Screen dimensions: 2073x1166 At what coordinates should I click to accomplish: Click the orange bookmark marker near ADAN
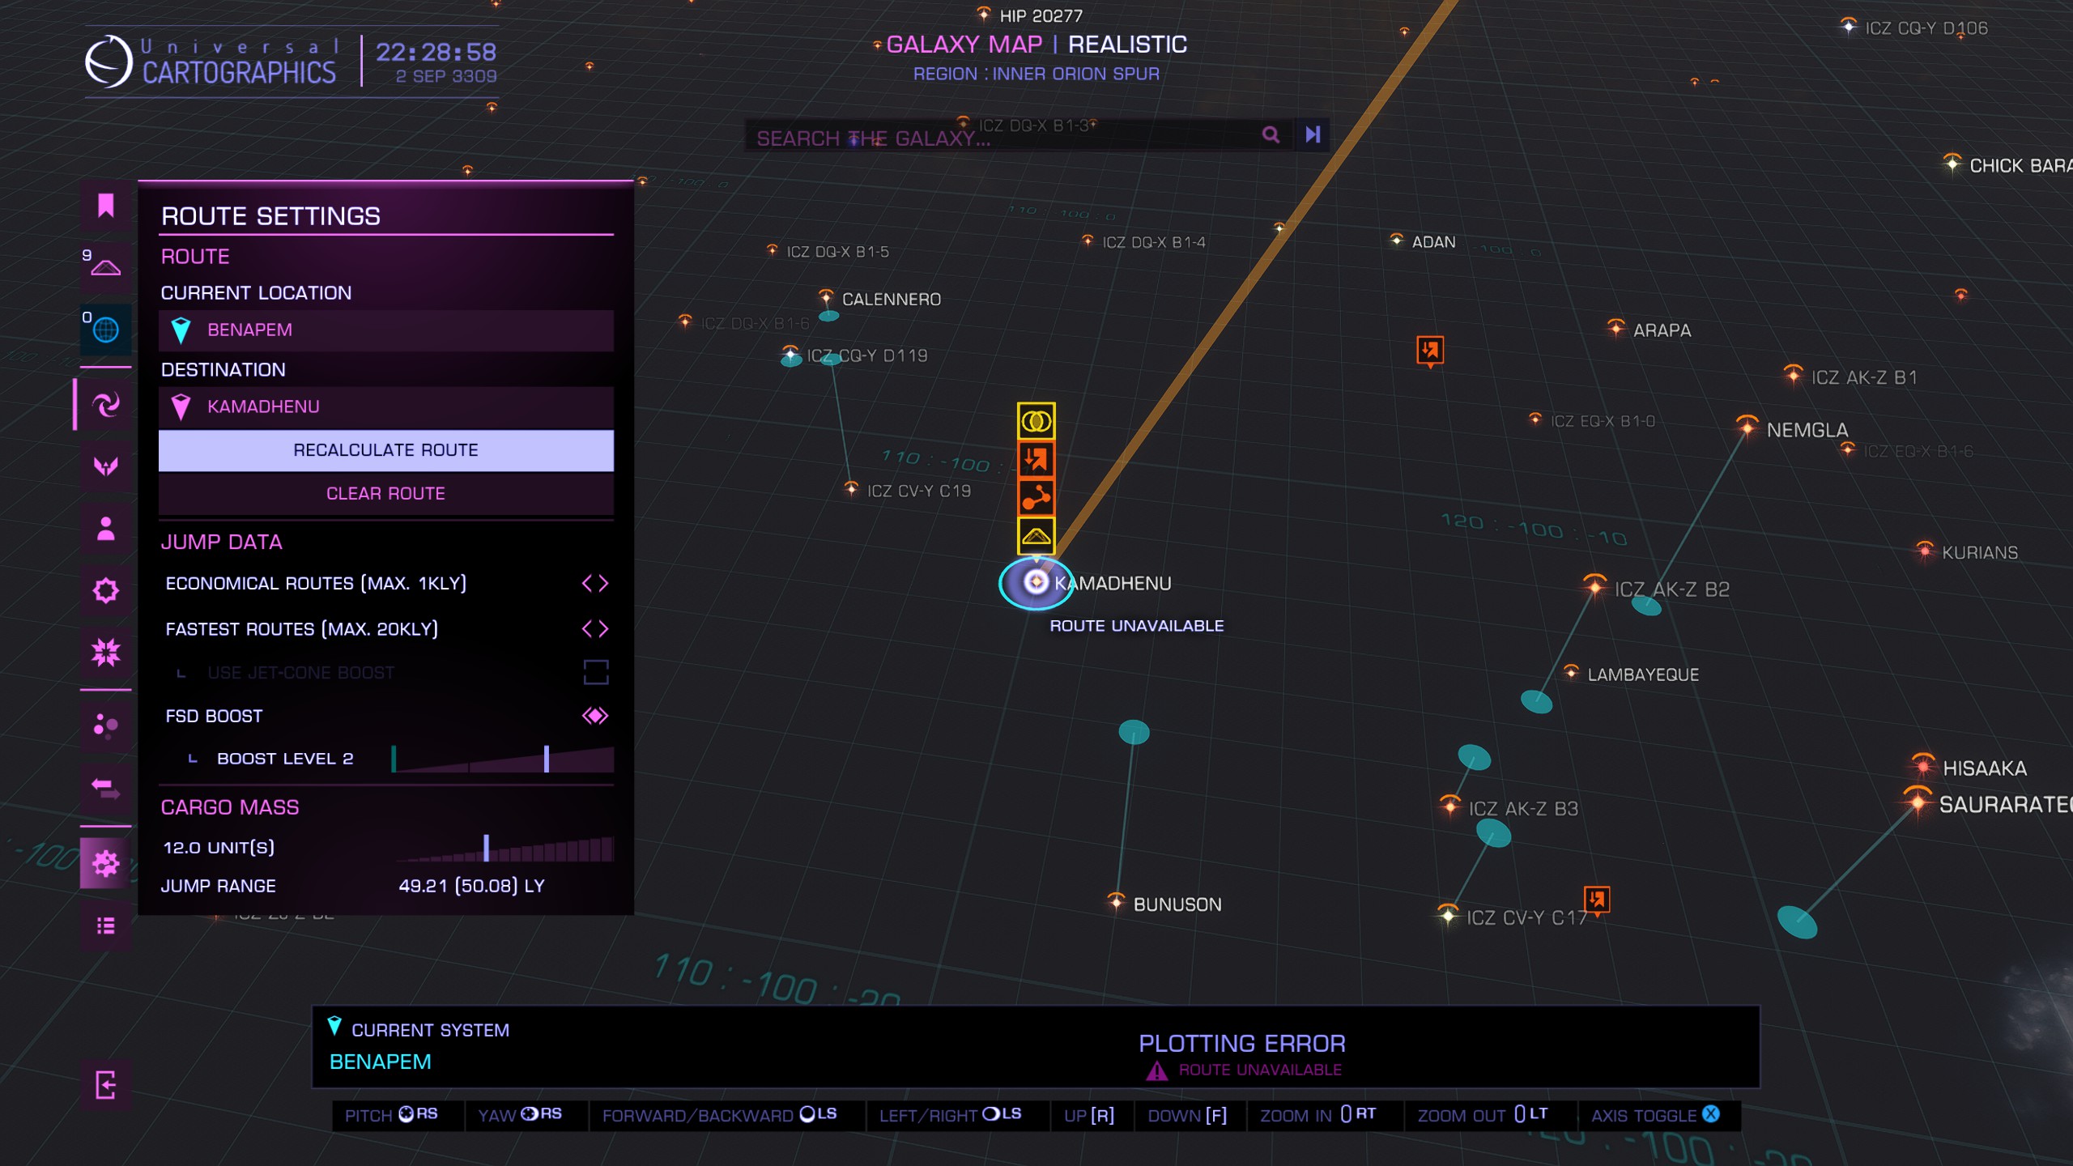(1430, 351)
